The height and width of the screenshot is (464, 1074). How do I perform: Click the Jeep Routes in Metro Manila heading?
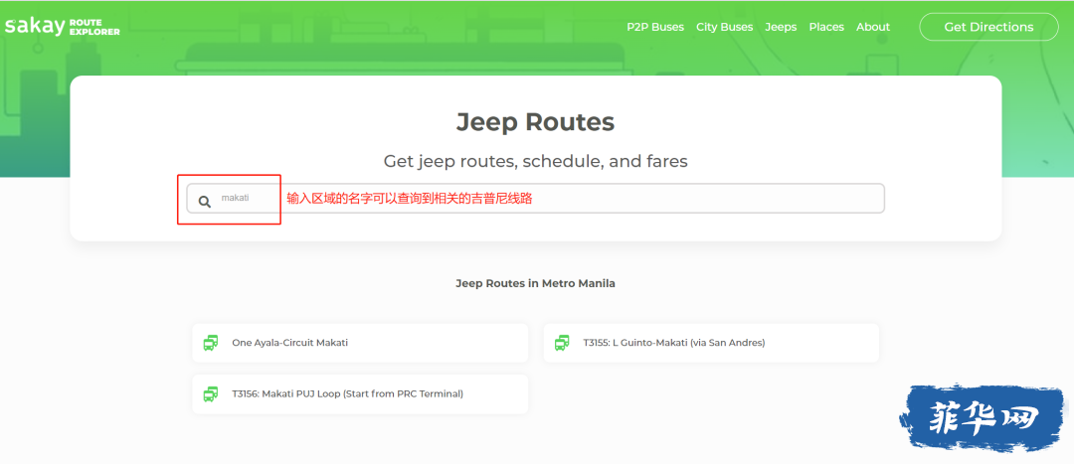coord(536,283)
